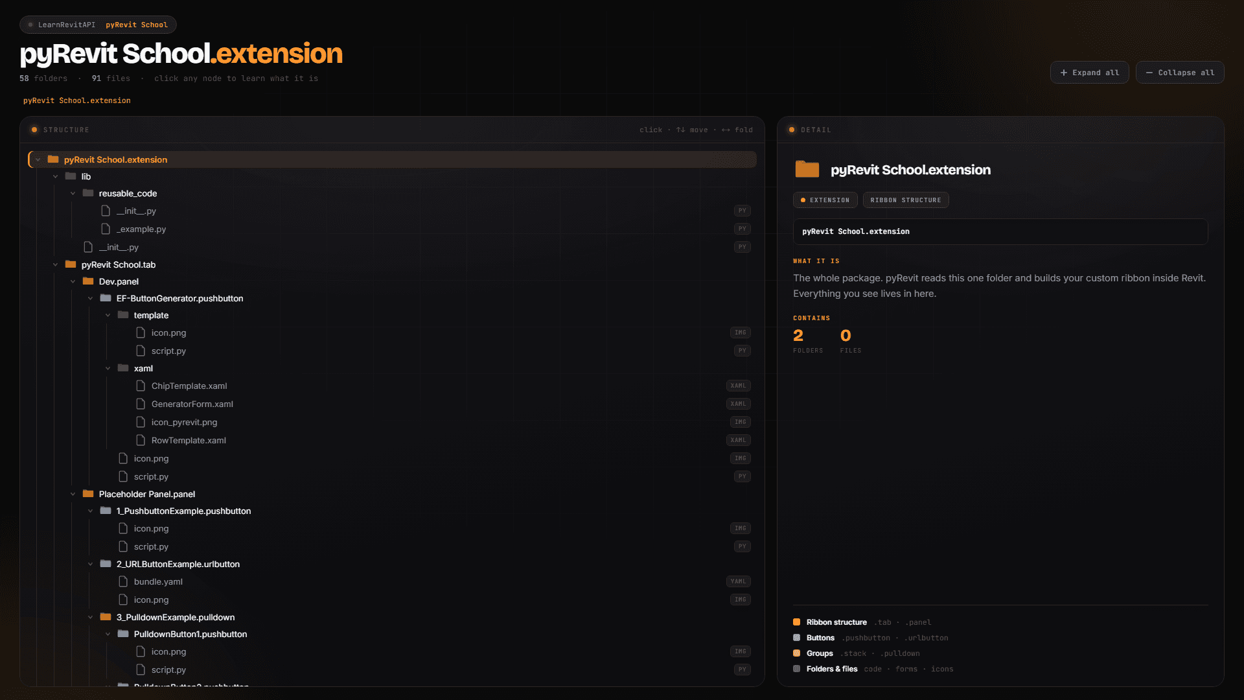Click the pyRevit School.extension path crumb
This screenshot has width=1244, height=700.
[x=77, y=100]
